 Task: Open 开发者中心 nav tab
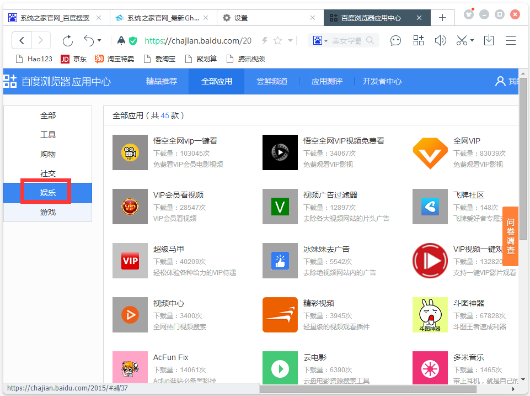[382, 81]
